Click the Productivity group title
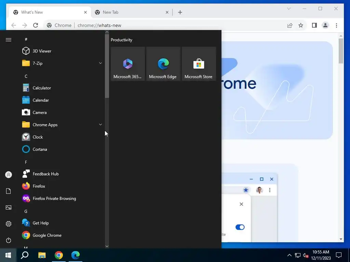 (x=121, y=40)
